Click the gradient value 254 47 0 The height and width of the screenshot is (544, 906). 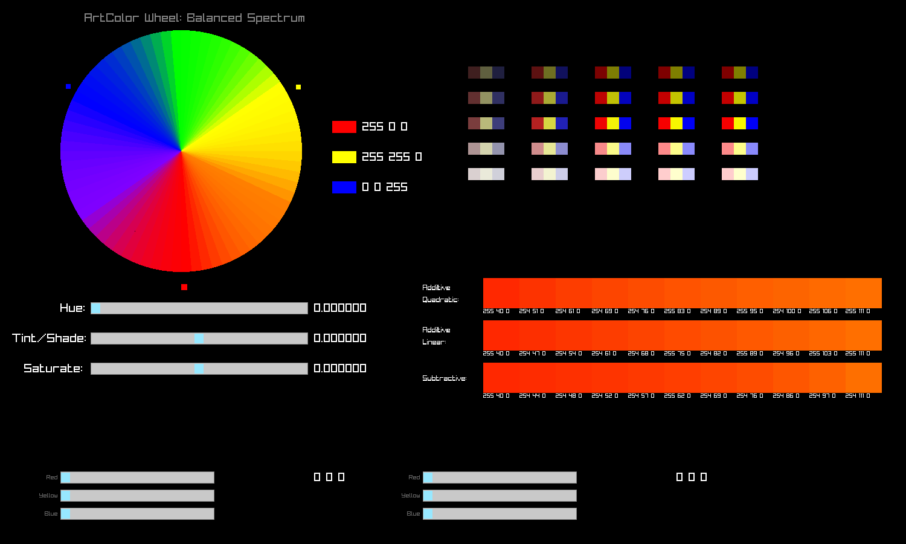pos(532,354)
